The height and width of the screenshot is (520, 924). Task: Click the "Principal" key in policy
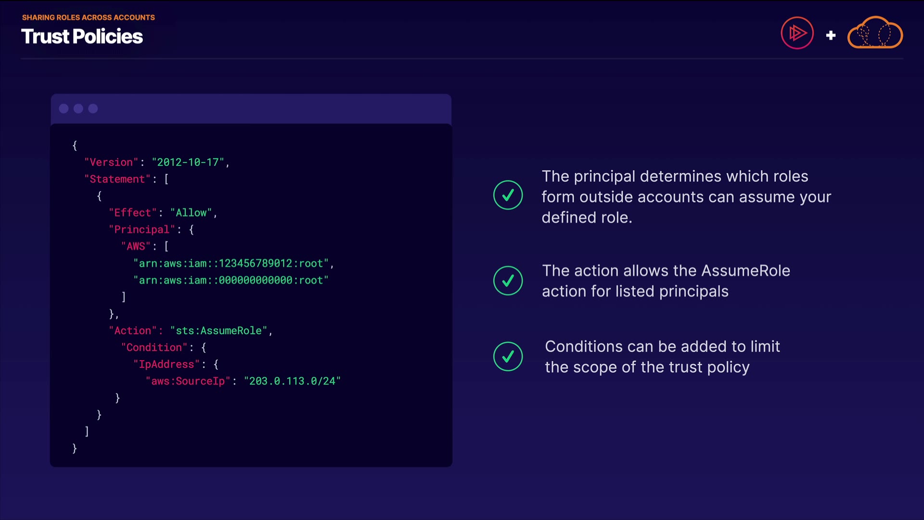[142, 230]
